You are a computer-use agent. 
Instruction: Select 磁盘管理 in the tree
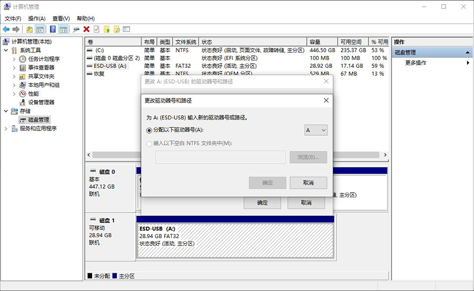tap(38, 119)
